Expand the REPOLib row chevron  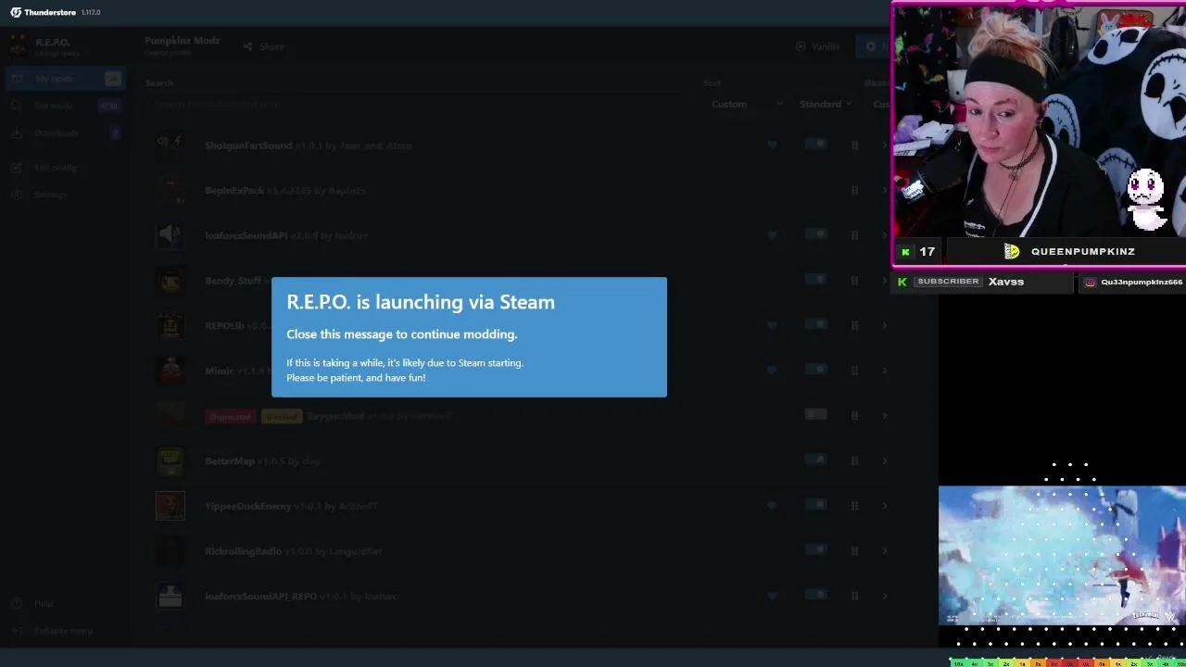point(884,325)
